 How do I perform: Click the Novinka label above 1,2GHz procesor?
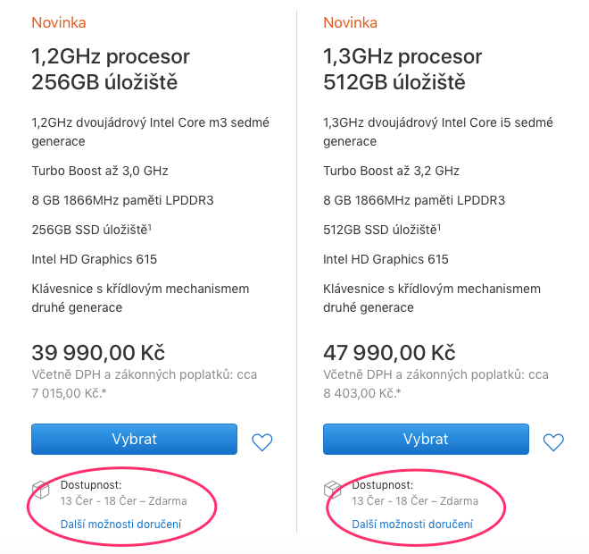(59, 22)
